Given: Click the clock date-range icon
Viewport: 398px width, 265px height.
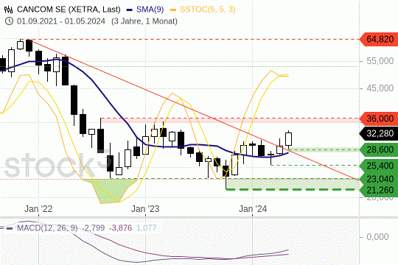Looking at the screenshot, I should pos(9,21).
